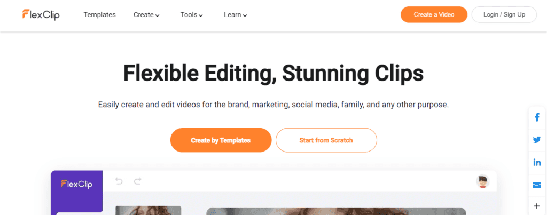The height and width of the screenshot is (215, 547).
Task: Share via the email envelope icon
Action: (536, 185)
